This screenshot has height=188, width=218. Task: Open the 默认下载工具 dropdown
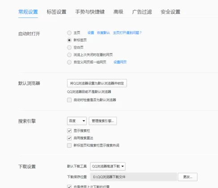click(x=108, y=166)
